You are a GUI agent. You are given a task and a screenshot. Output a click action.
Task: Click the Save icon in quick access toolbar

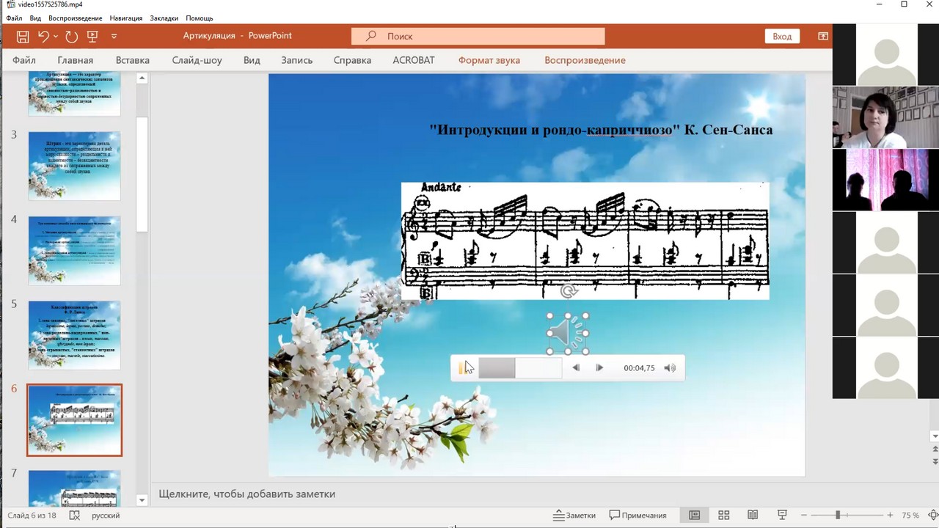point(23,36)
